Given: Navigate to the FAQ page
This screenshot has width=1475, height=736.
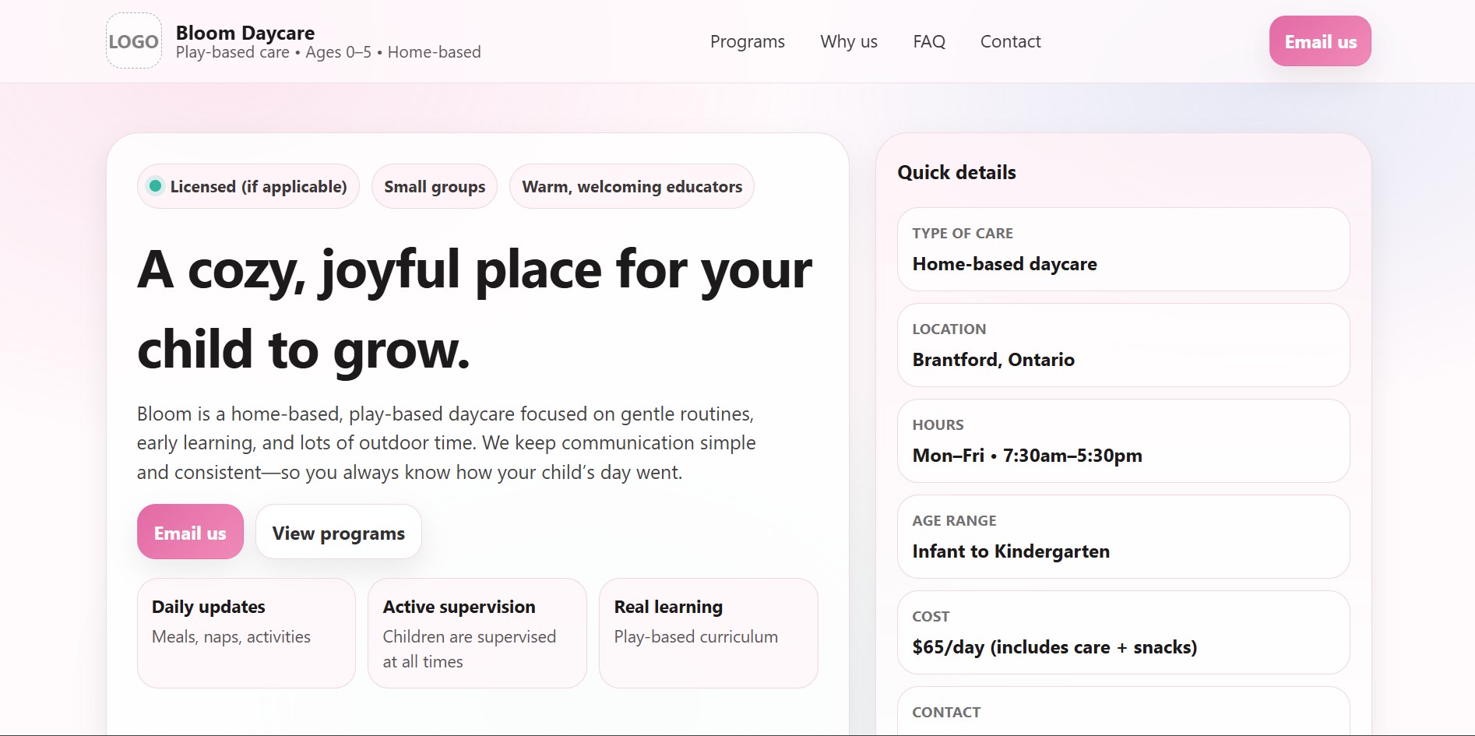Looking at the screenshot, I should (929, 41).
